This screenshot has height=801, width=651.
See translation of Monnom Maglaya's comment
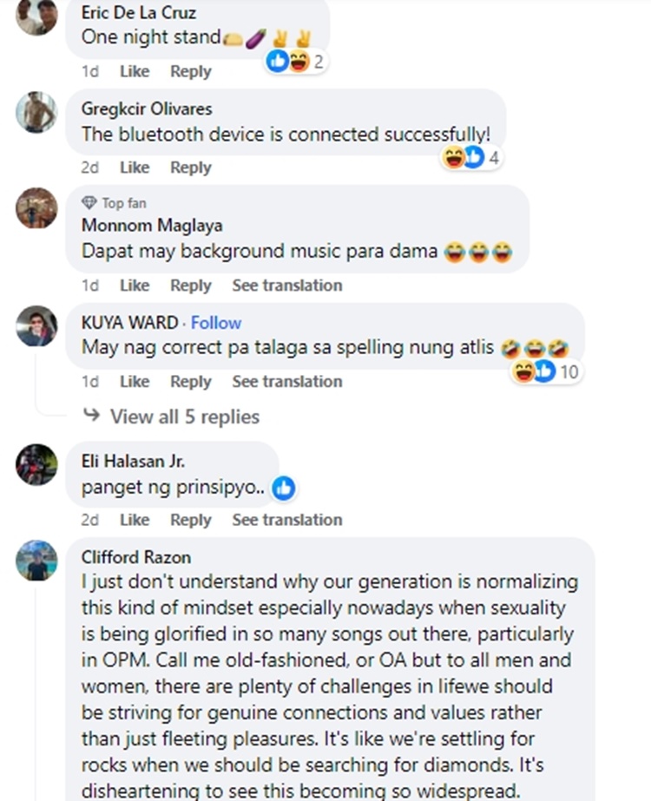[287, 286]
